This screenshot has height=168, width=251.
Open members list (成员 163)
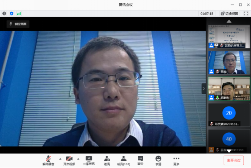tap(123, 161)
